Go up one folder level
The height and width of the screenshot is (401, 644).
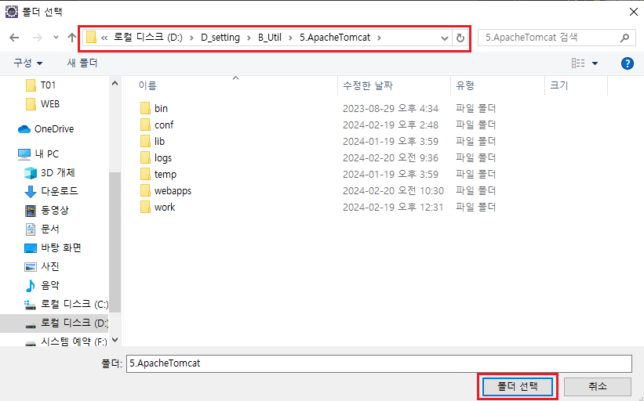coord(72,38)
